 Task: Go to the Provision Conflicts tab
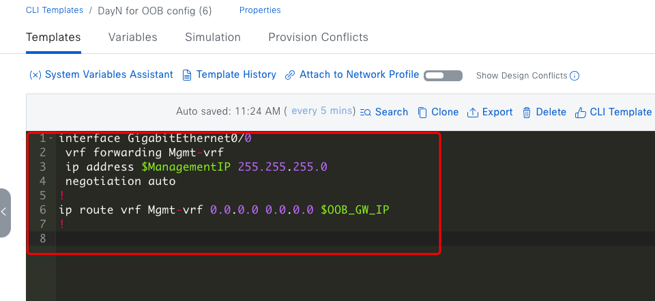click(x=319, y=38)
